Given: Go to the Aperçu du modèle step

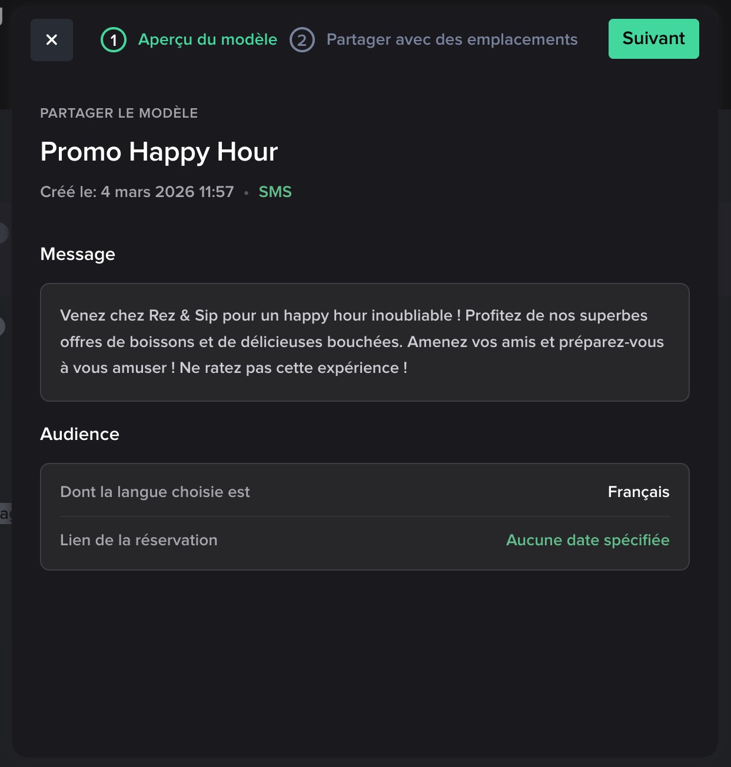Looking at the screenshot, I should 207,39.
